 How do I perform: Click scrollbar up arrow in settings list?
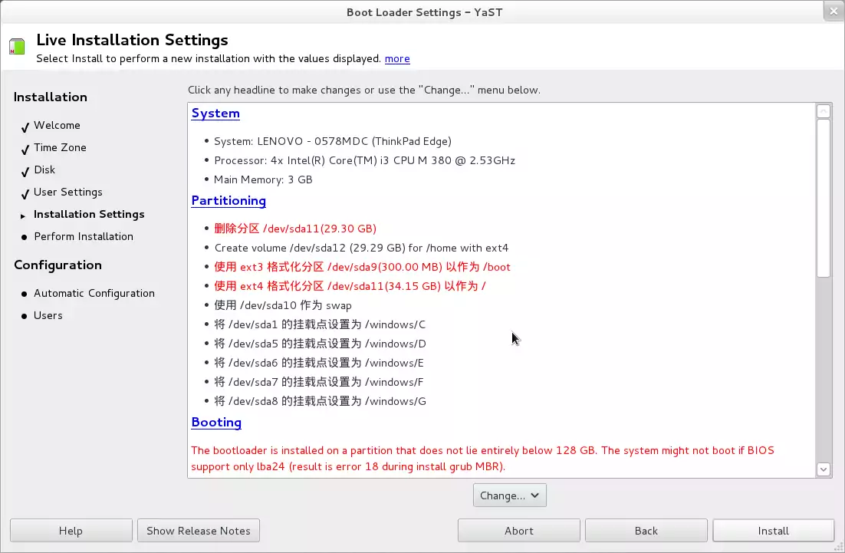click(x=824, y=112)
